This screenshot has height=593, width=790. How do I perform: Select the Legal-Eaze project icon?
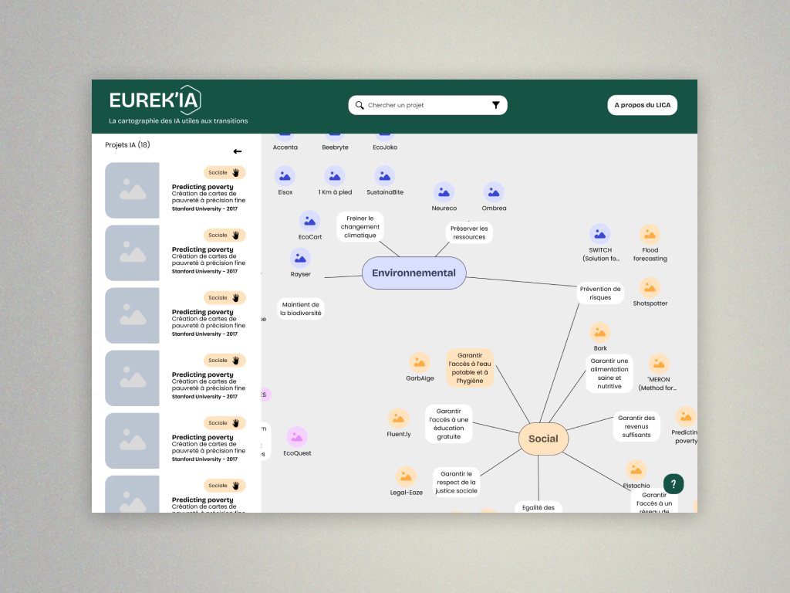click(406, 476)
